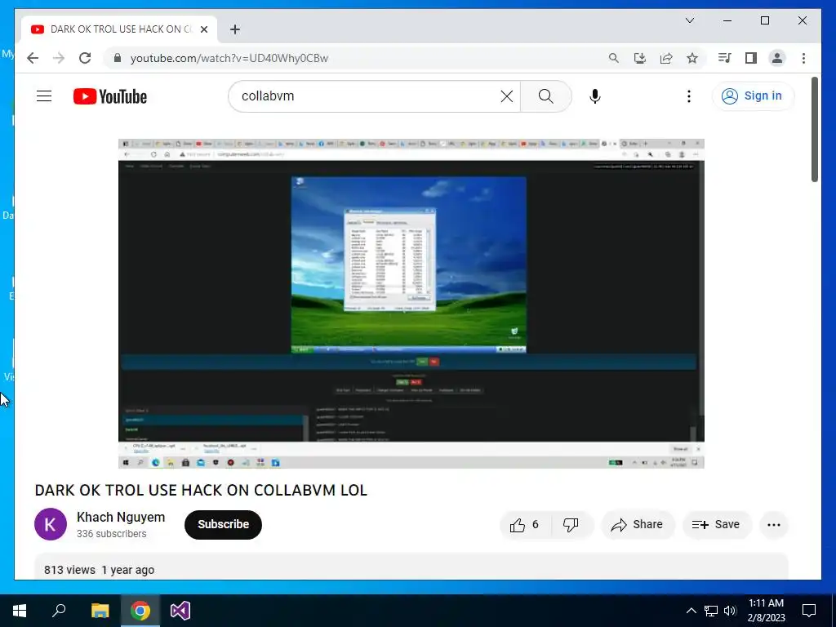Expand the 813 views description box

pyautogui.click(x=411, y=567)
